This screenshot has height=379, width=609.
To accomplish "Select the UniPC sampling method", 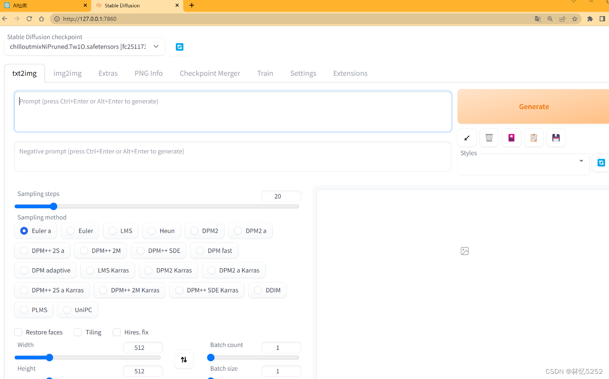I will click(x=78, y=310).
